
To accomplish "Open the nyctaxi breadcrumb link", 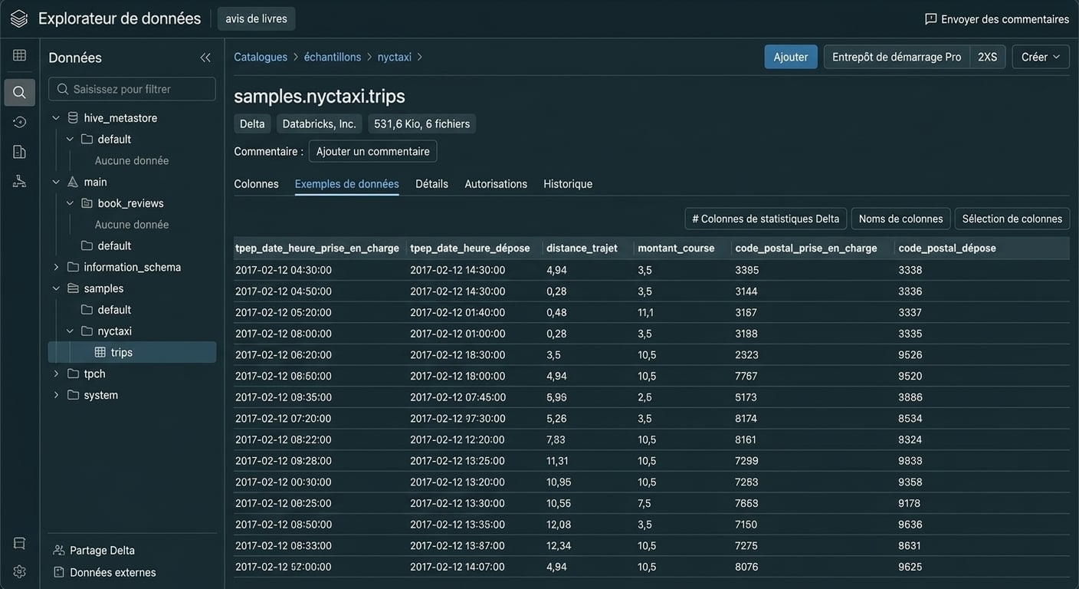I will (x=395, y=57).
